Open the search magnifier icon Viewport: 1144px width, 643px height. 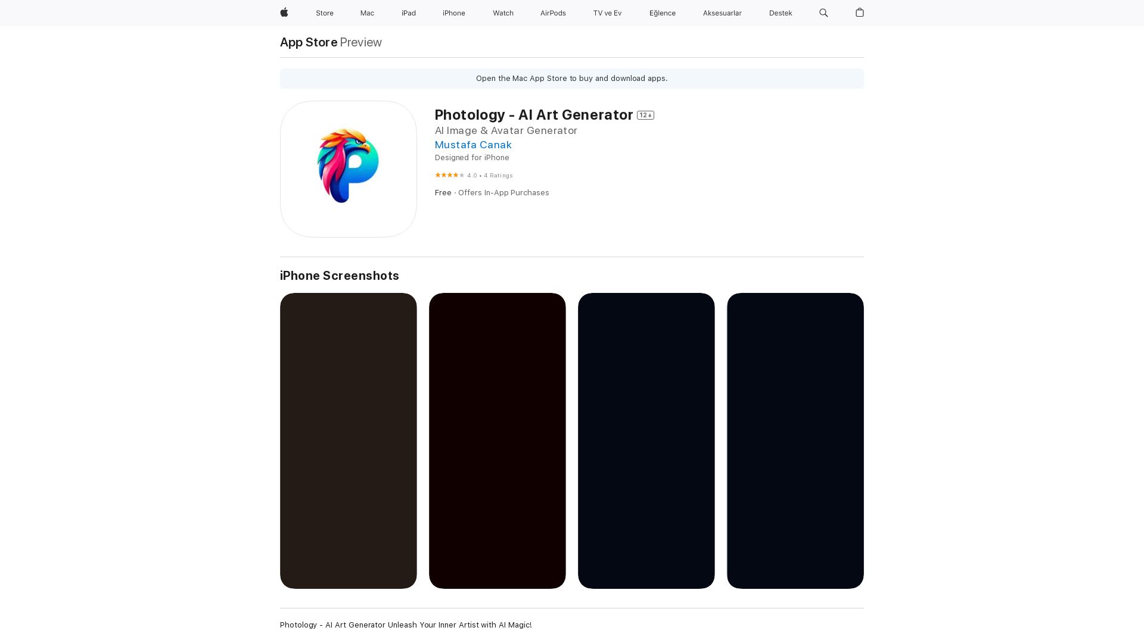click(823, 13)
